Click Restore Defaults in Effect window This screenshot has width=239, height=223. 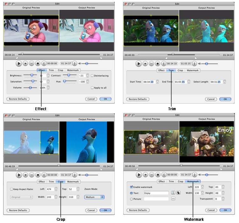click(18, 99)
